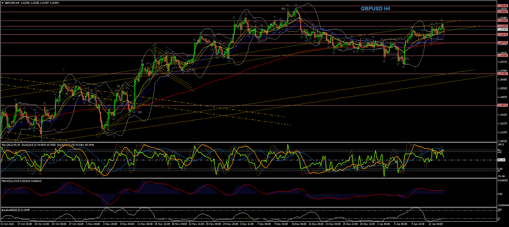Click the 13 Oct 2022 date on time axis

(8, 224)
